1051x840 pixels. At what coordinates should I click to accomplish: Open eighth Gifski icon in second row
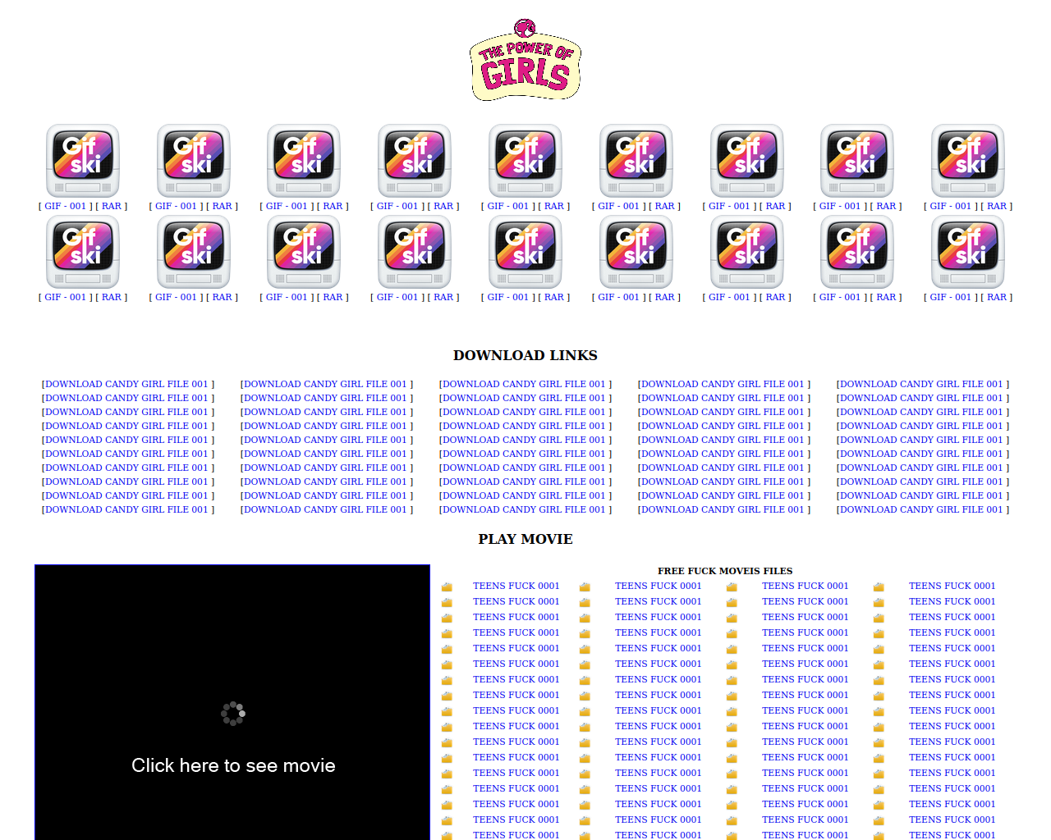point(857,252)
